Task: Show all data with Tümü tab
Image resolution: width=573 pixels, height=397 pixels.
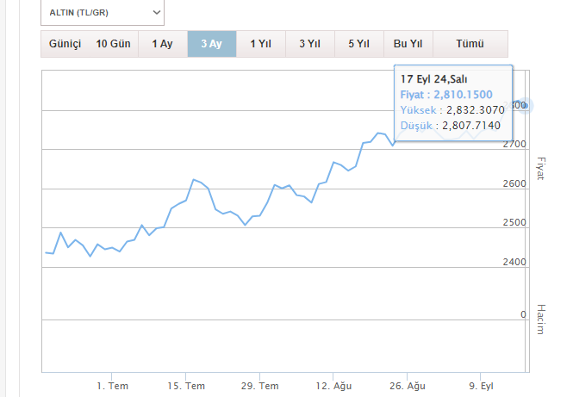Action: (470, 44)
